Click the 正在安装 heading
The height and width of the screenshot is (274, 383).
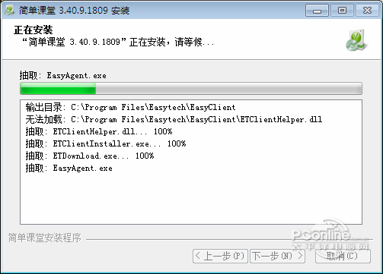(34, 30)
